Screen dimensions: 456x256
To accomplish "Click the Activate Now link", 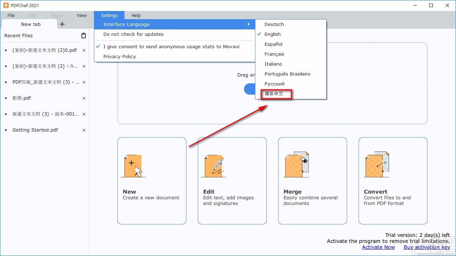I will point(378,247).
